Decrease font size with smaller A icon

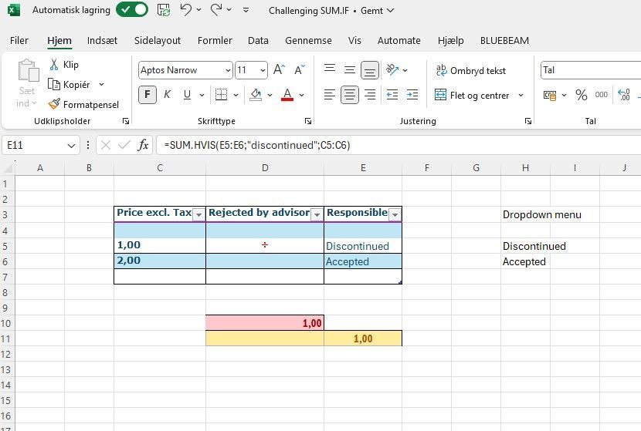(x=300, y=70)
